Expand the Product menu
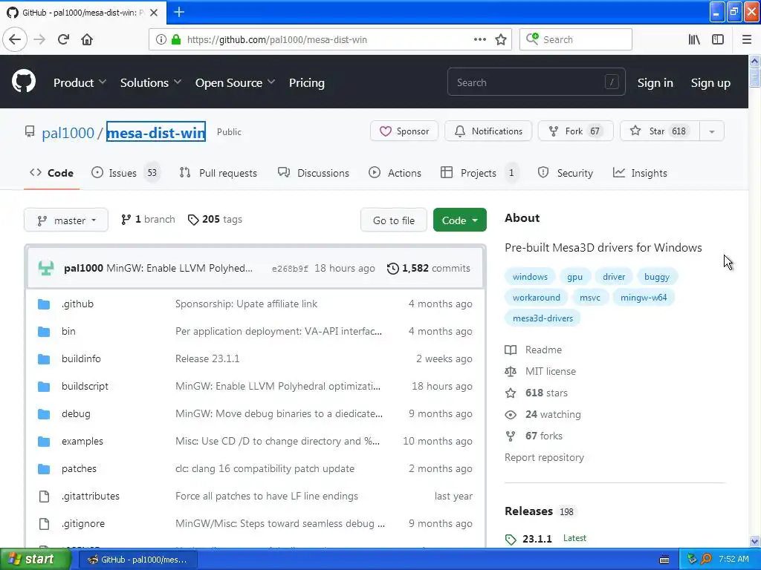The image size is (761, 570). tap(80, 83)
